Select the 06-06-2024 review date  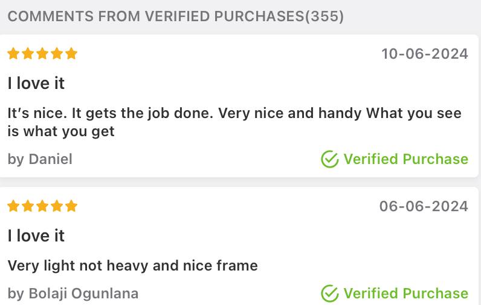click(424, 206)
